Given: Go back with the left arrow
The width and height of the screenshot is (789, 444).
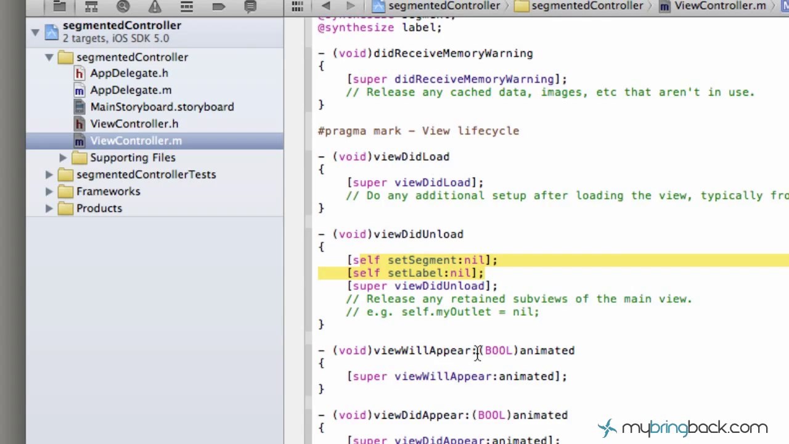Looking at the screenshot, I should 326,6.
